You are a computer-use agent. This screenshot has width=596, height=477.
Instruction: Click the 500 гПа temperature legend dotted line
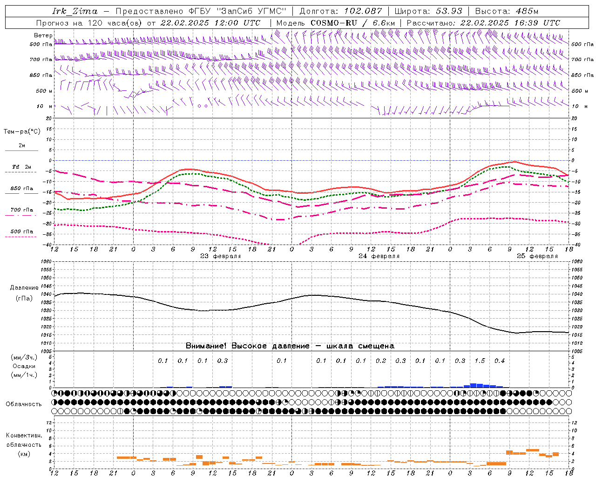pos(21,237)
